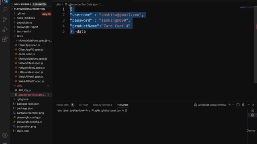Create a new terminal with plus icon
Viewport: 257px width, 144px height.
pyautogui.click(x=229, y=105)
